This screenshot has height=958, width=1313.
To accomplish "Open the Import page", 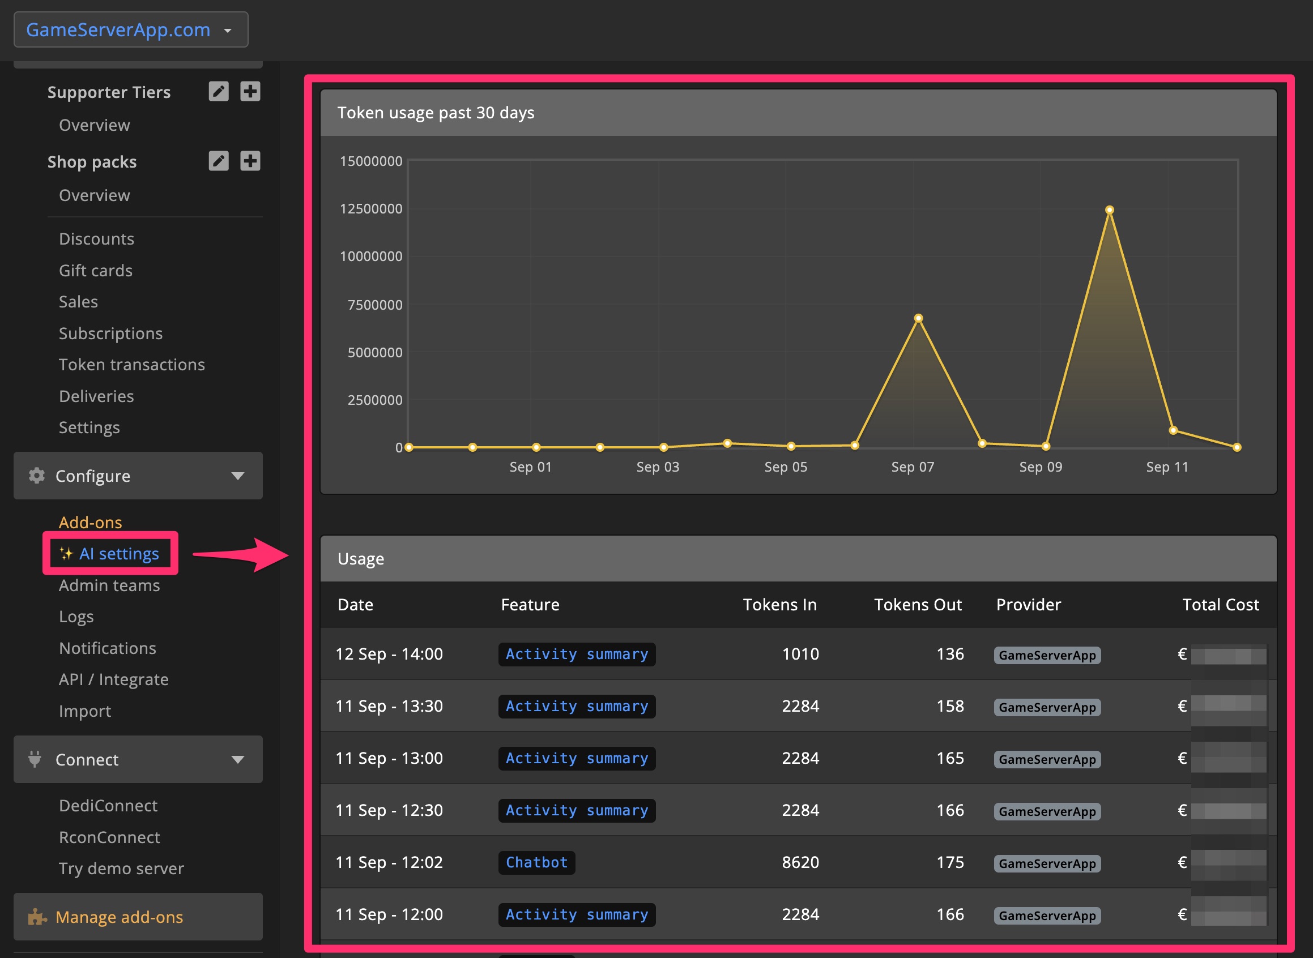I will click(86, 711).
